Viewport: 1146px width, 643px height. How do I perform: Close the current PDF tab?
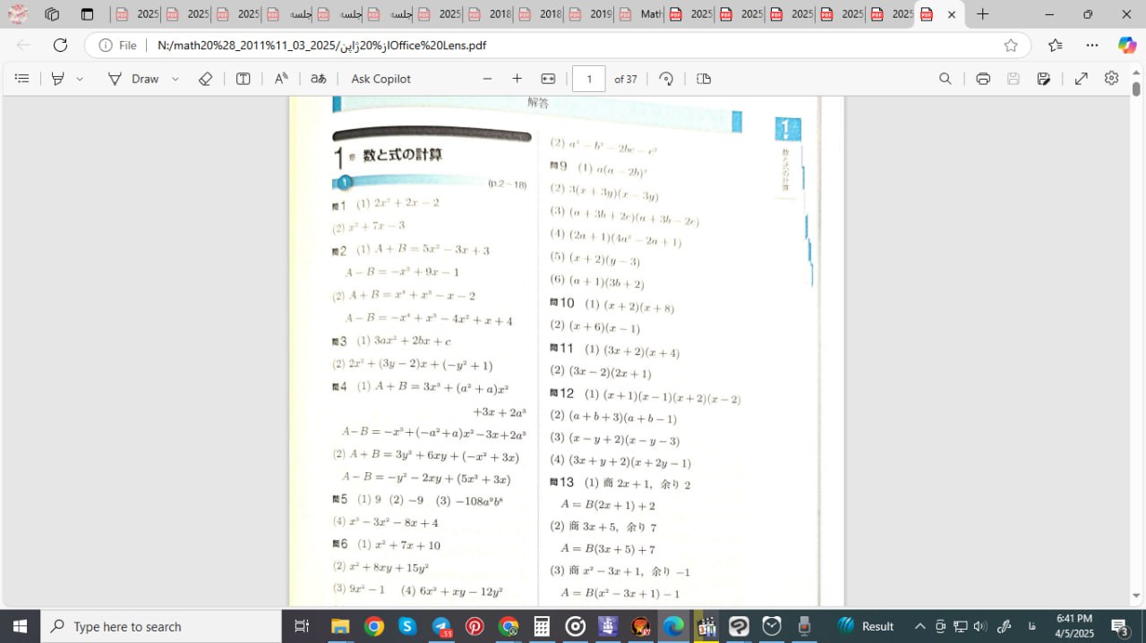click(951, 14)
